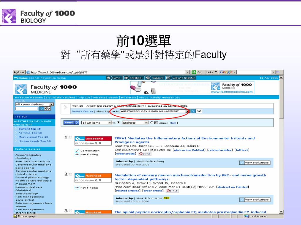
Task: Click the Support icon in top navigation
Action: pyautogui.click(x=148, y=78)
